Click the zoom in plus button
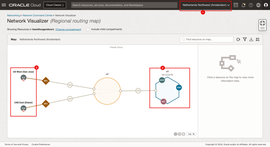The width and height of the screenshot is (270, 147). [180, 134]
